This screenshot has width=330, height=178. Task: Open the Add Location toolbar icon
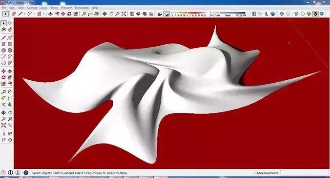coord(254,14)
